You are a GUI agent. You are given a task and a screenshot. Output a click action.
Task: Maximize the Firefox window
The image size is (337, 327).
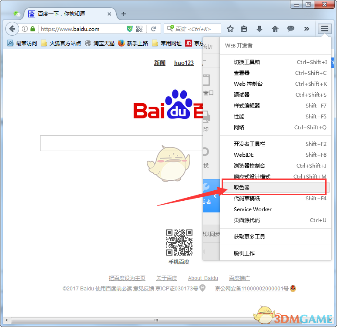point(308,4)
